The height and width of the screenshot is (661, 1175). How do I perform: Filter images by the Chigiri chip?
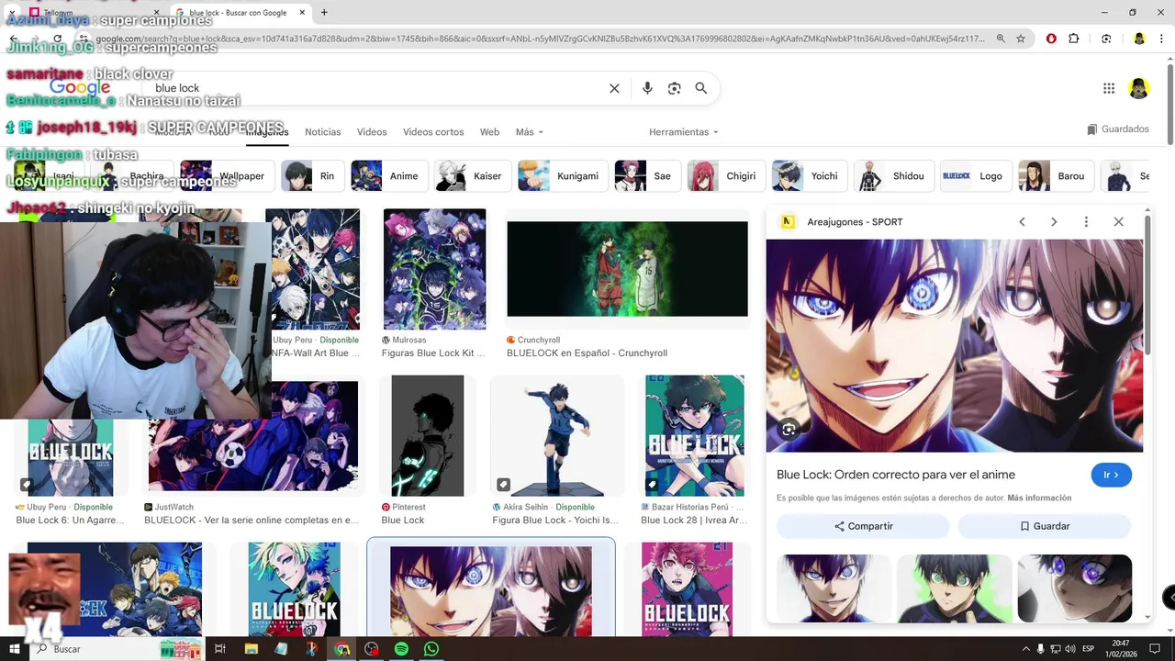726,176
